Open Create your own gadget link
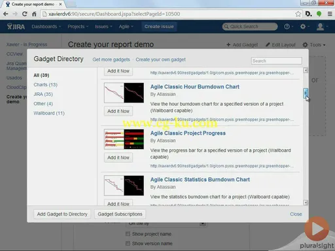 (160, 59)
